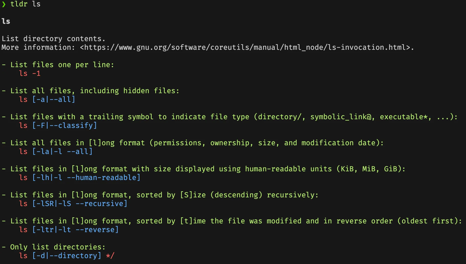The height and width of the screenshot is (264, 466).
Task: Click the "List directory contents." description line
Action: 53,39
